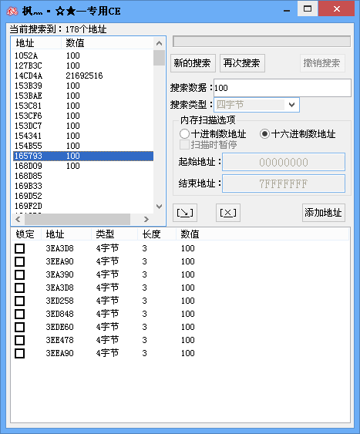Screen dimensions: 360x434
Task: Minimize the CE window
Action: point(287,10)
